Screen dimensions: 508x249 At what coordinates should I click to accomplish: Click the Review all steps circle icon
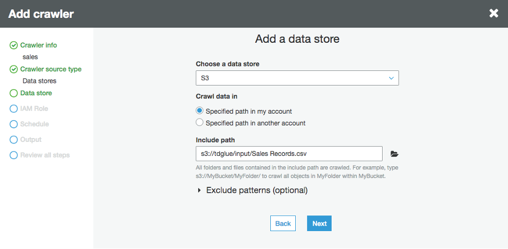point(14,155)
